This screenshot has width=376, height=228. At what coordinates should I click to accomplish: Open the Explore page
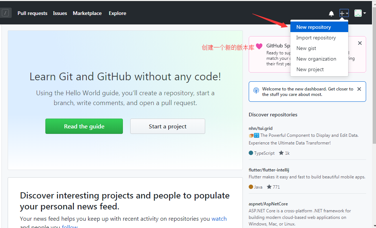pyautogui.click(x=117, y=13)
